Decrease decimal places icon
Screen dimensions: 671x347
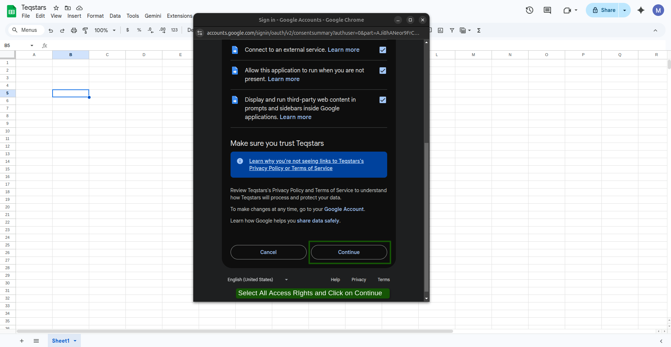click(x=151, y=30)
